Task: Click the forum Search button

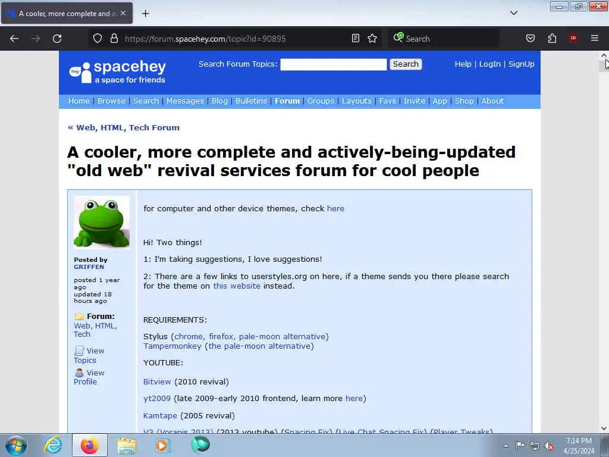Action: (x=406, y=64)
